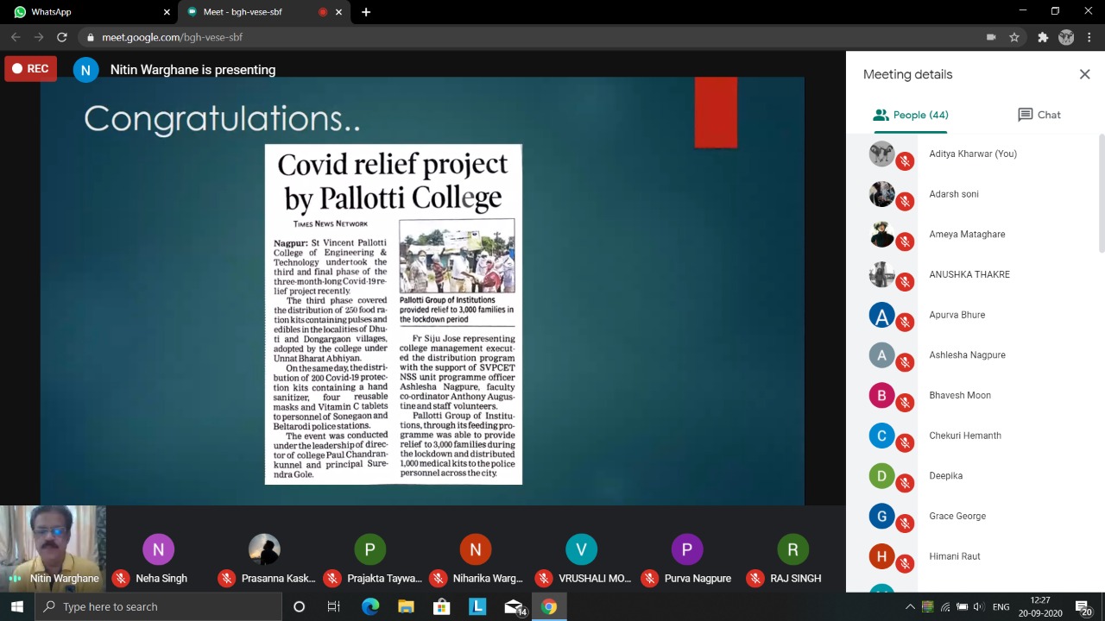Open a new browser tab
The height and width of the screenshot is (621, 1105).
(366, 12)
